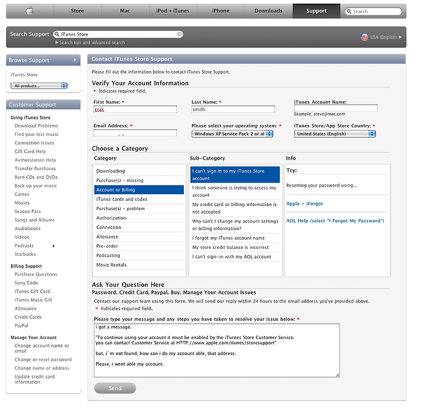Open the Update credit card information link

tap(35, 379)
